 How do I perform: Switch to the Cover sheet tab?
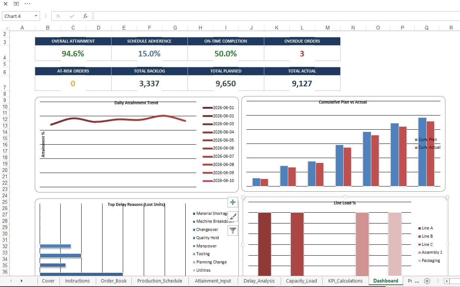(x=48, y=281)
